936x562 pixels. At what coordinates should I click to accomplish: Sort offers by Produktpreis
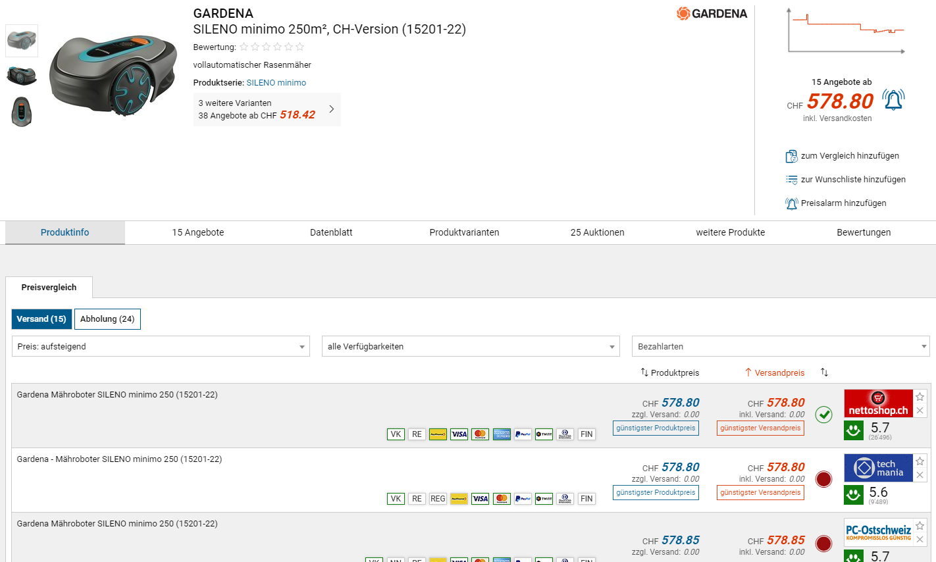coord(670,372)
